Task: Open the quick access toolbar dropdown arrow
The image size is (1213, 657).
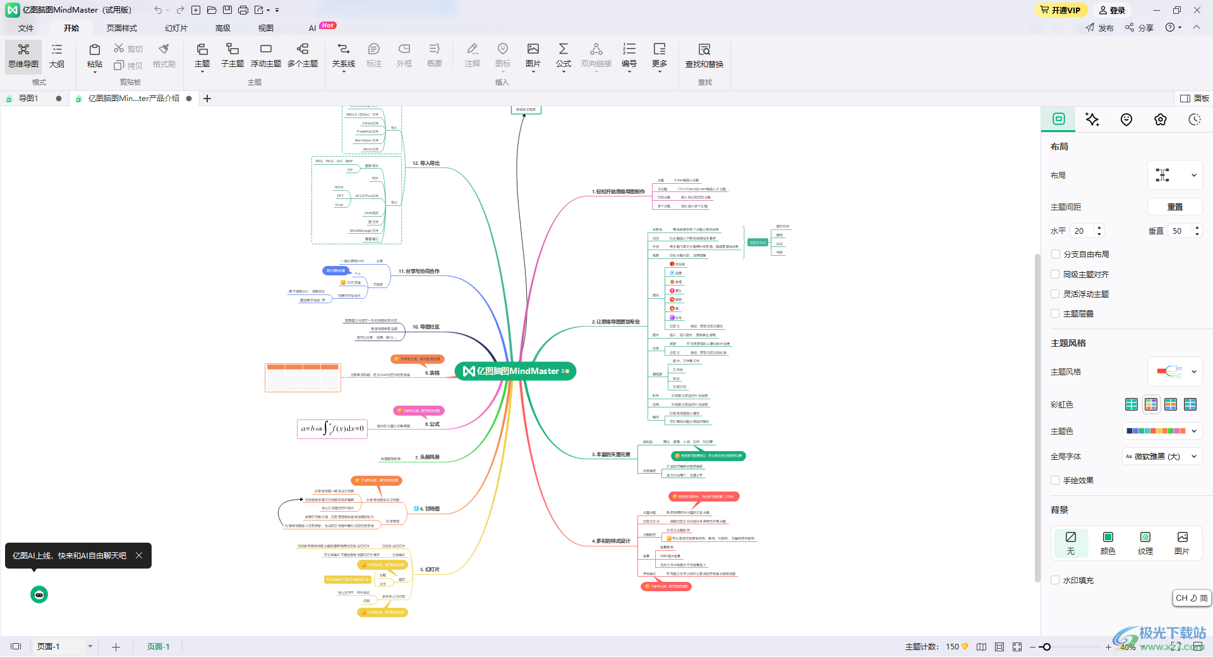Action: pyautogui.click(x=277, y=10)
